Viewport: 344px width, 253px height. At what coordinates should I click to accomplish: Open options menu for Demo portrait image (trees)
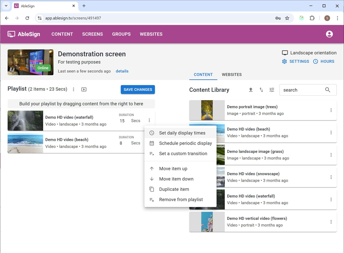click(x=331, y=110)
